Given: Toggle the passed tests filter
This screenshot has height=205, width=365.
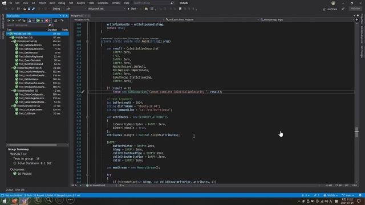Looking at the screenshot, I should click(x=40, y=20).
